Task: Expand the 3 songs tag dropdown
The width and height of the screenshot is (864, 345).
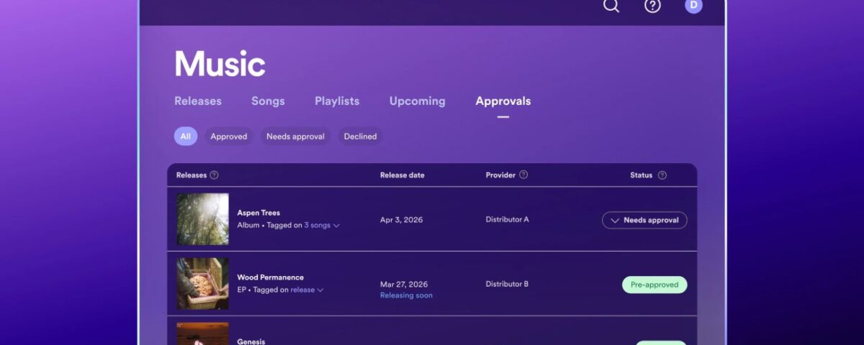Action: click(x=321, y=225)
